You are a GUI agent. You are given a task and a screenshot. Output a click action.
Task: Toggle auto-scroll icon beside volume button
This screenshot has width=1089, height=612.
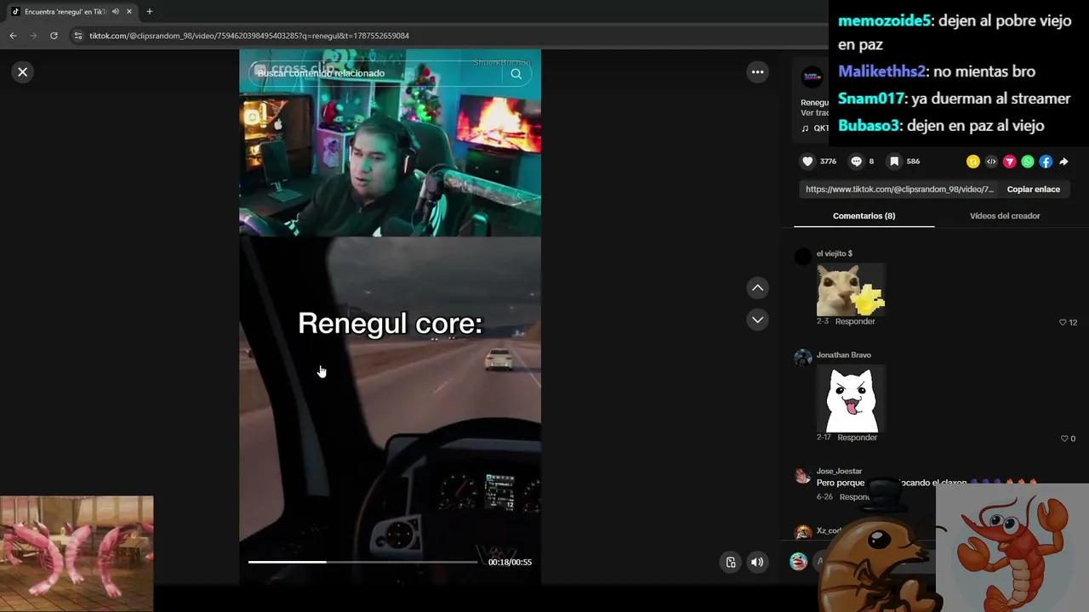[x=730, y=562]
